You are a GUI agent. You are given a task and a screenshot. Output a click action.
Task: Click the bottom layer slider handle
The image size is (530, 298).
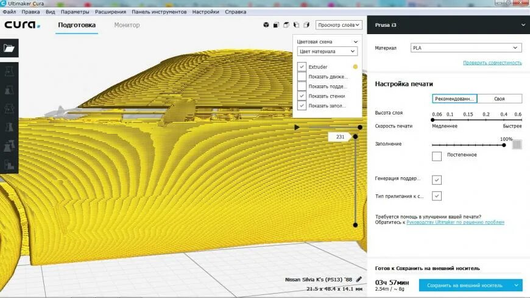(x=355, y=225)
